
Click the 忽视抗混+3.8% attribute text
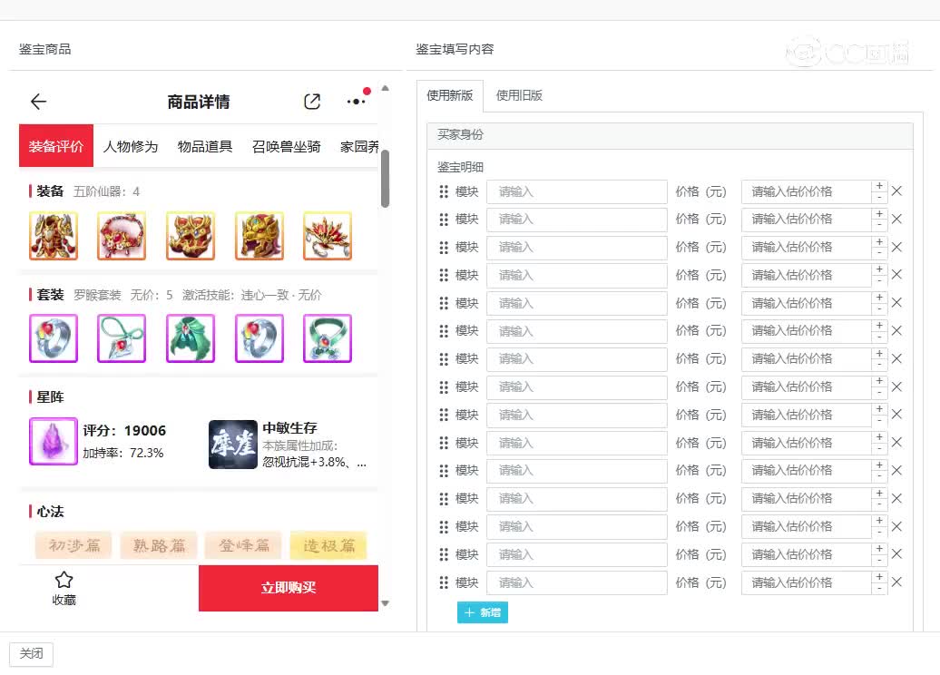tap(314, 462)
